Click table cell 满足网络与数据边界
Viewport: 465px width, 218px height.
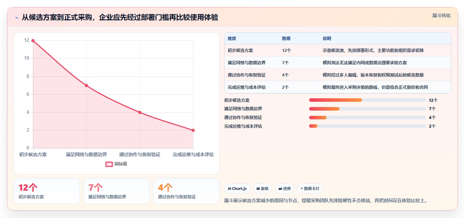click(x=247, y=63)
